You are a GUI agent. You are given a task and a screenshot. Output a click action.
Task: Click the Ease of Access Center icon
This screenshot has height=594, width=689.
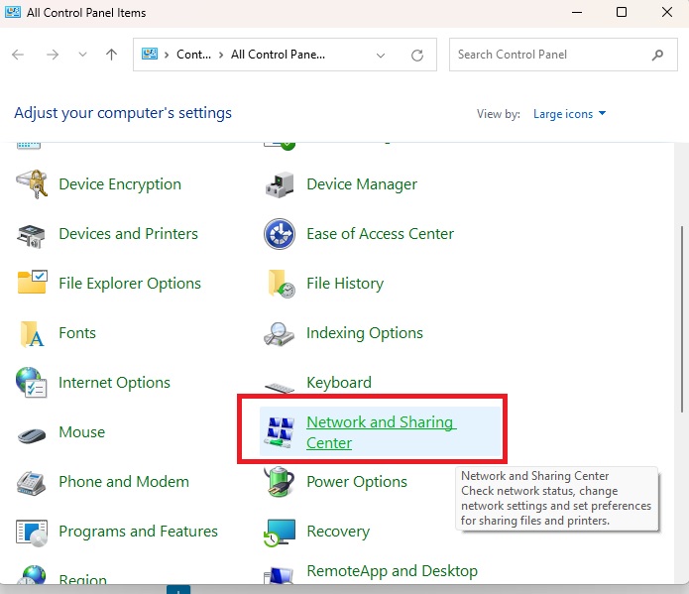pyautogui.click(x=280, y=234)
